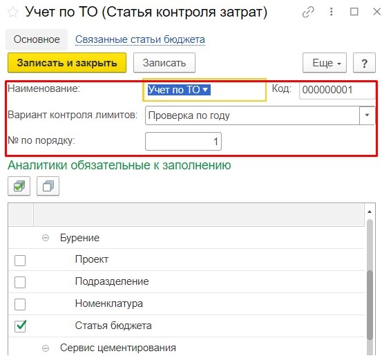The image size is (382, 356).
Task: Check all analytics with the green checkmarks icon
Action: [19, 186]
